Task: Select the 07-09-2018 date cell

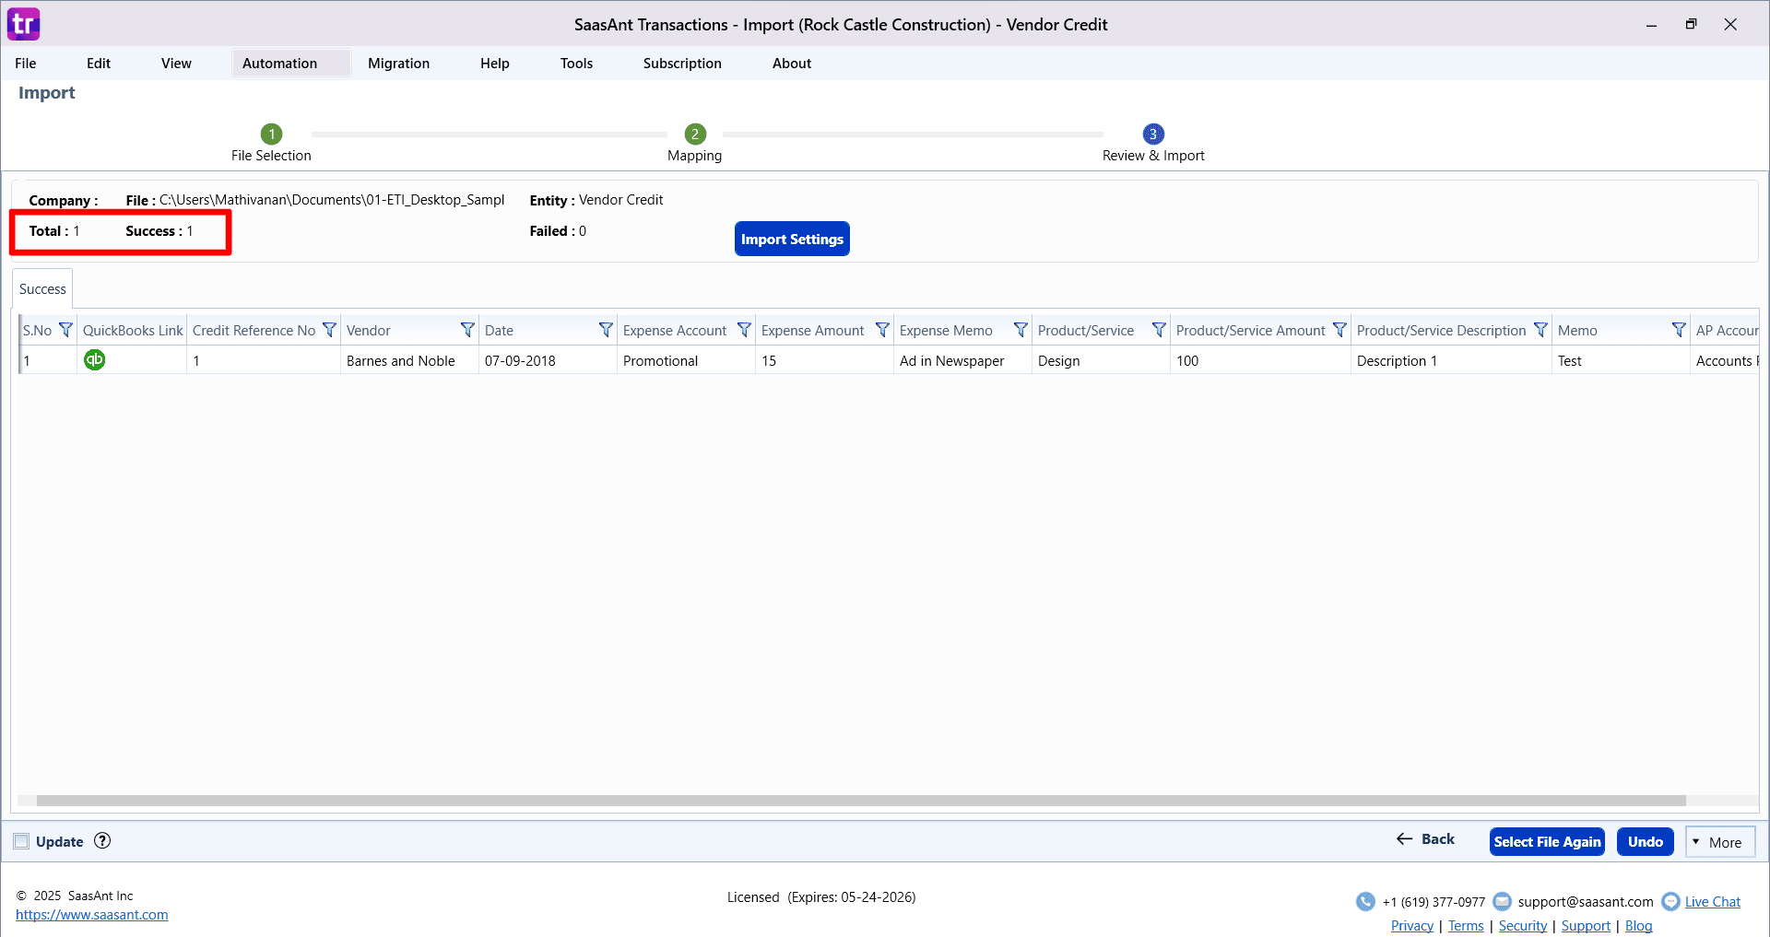Action: (x=548, y=360)
